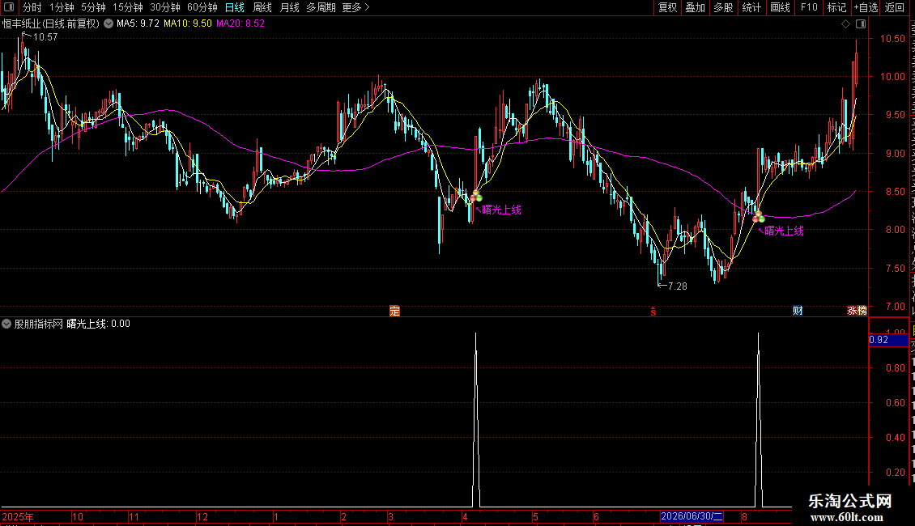Switch to the 60分钟 period tab
Viewport: 915px width, 526px height.
[202, 7]
